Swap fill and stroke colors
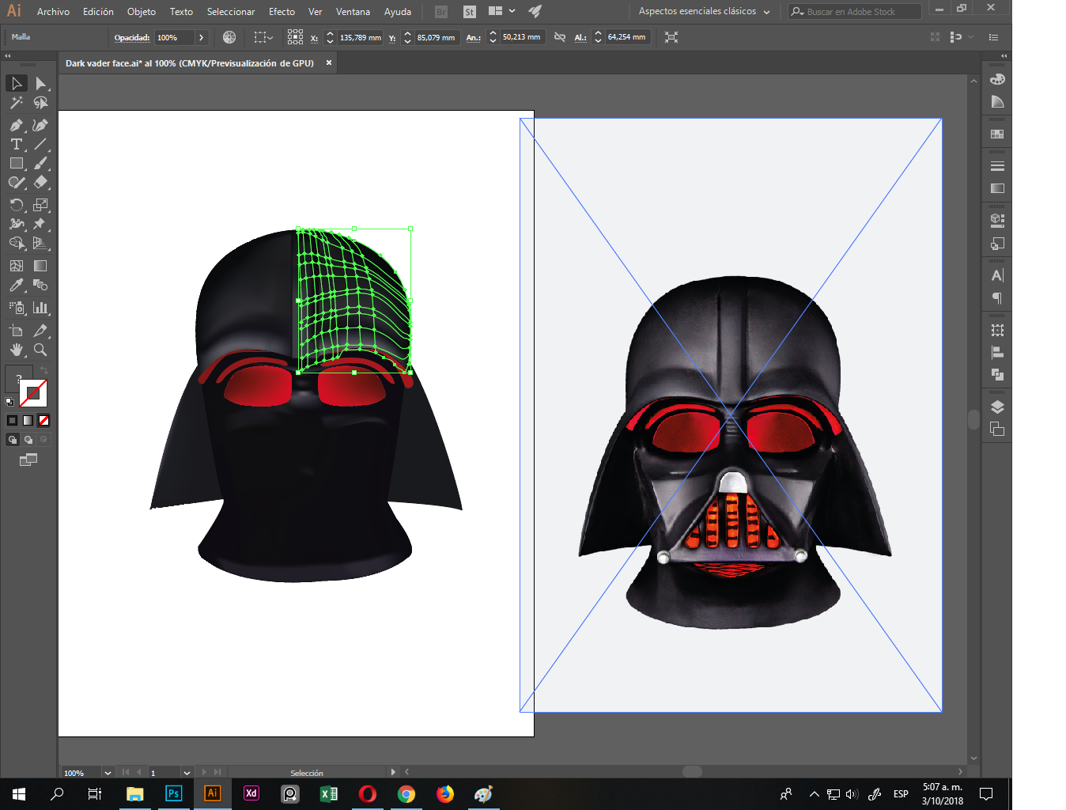 tap(44, 370)
